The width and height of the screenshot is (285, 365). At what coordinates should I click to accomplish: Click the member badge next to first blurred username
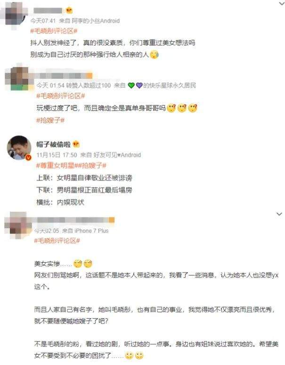(x=69, y=10)
